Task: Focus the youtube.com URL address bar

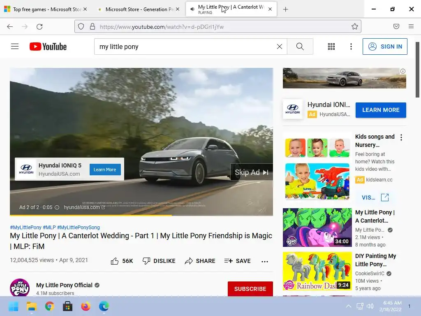Action: [x=217, y=27]
